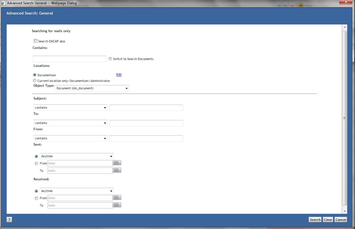
Task: Open calendar picker for Received To date
Action: (117, 205)
